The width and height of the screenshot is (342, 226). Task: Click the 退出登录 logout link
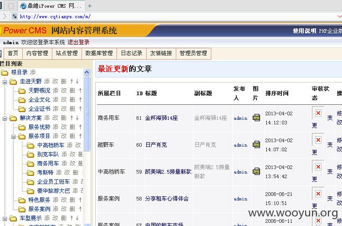pyautogui.click(x=78, y=42)
